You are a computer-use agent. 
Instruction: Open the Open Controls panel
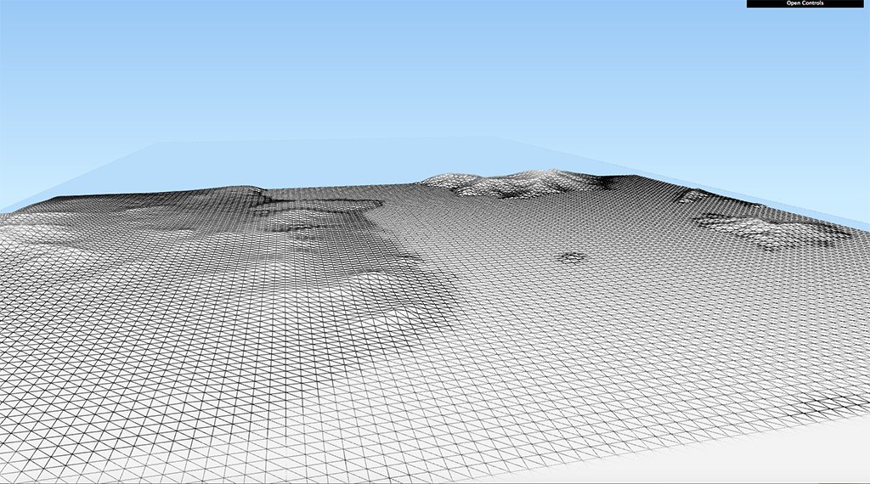pos(805,3)
